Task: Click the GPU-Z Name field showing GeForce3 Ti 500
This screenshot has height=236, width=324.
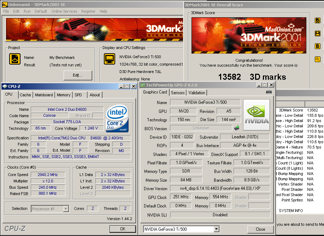Action: 205,102
